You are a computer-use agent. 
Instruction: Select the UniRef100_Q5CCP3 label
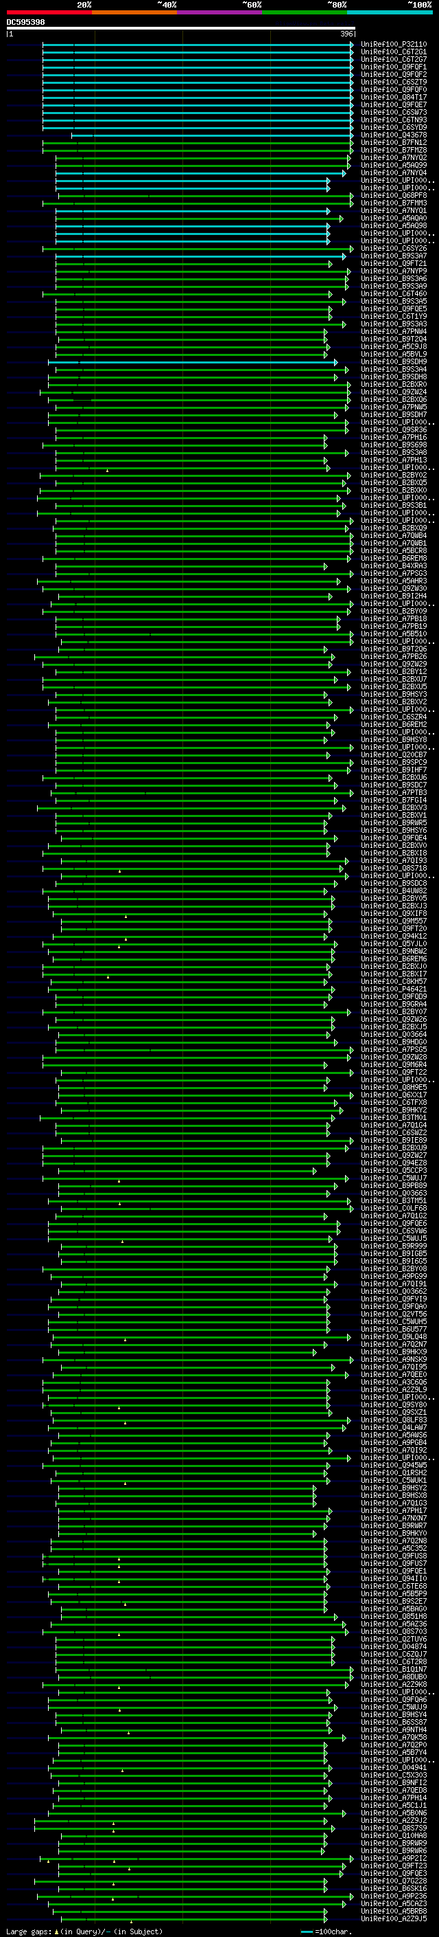coord(393,1170)
